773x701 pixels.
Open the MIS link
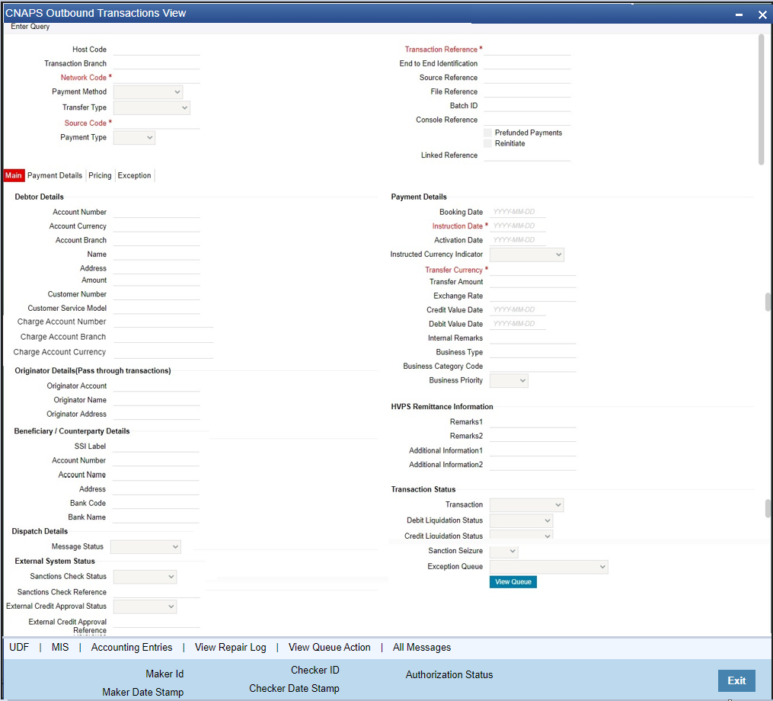coord(60,647)
